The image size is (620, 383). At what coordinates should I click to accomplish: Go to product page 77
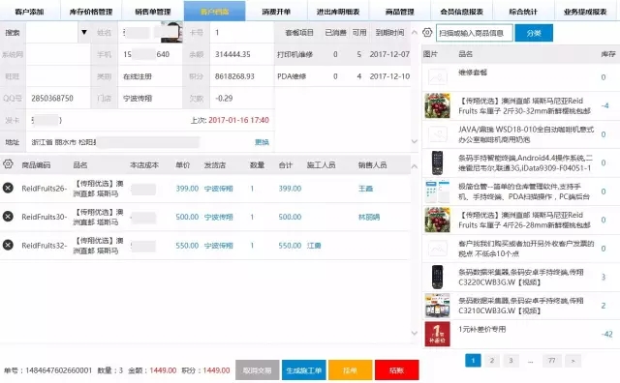(x=551, y=360)
